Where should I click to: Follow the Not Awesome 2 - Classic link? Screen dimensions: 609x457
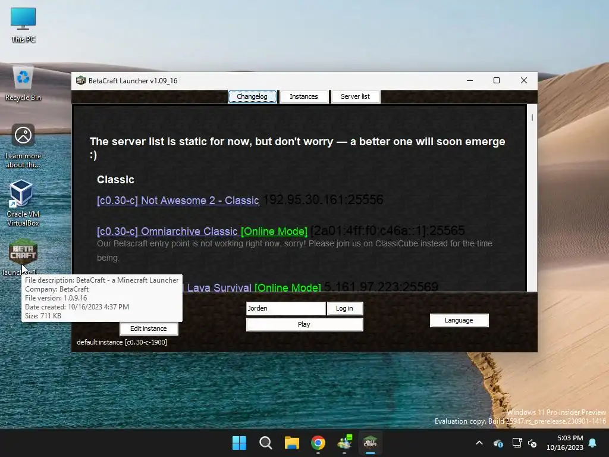click(x=178, y=201)
